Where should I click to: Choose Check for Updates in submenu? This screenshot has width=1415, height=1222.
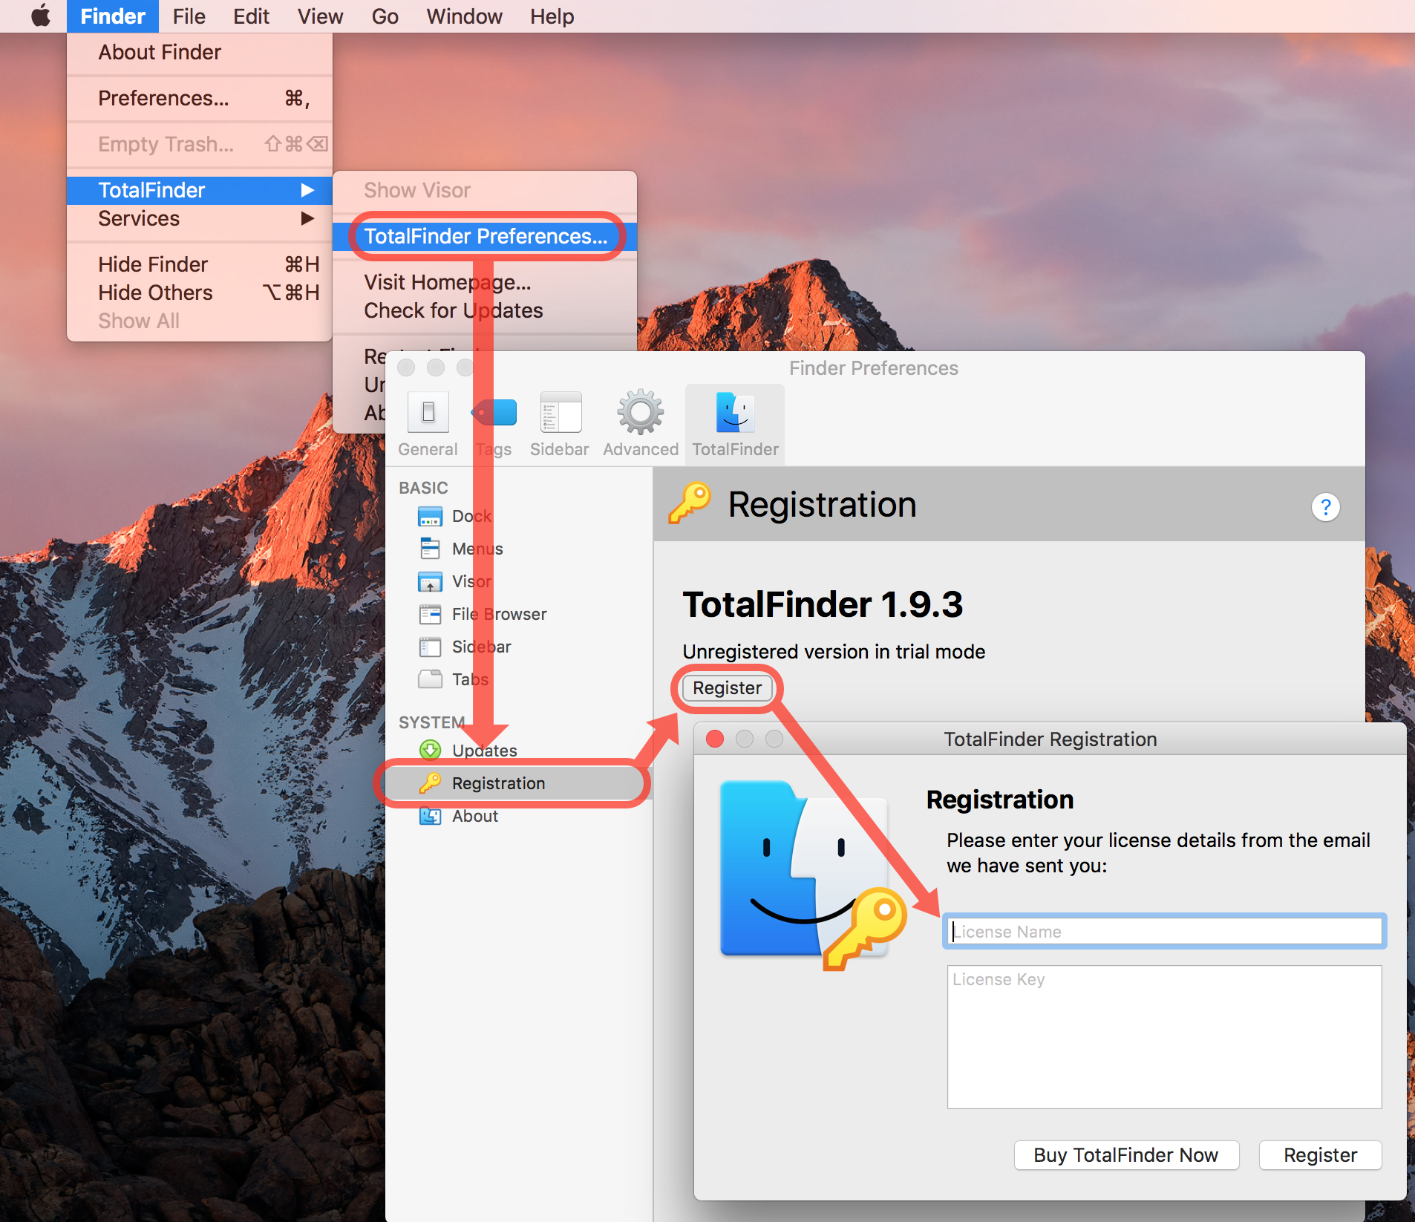point(486,310)
